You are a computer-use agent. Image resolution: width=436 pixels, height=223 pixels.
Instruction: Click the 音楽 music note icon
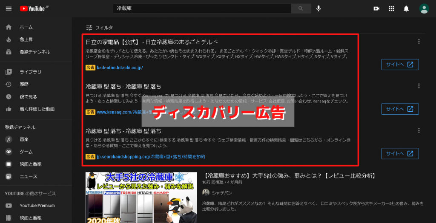click(x=9, y=139)
